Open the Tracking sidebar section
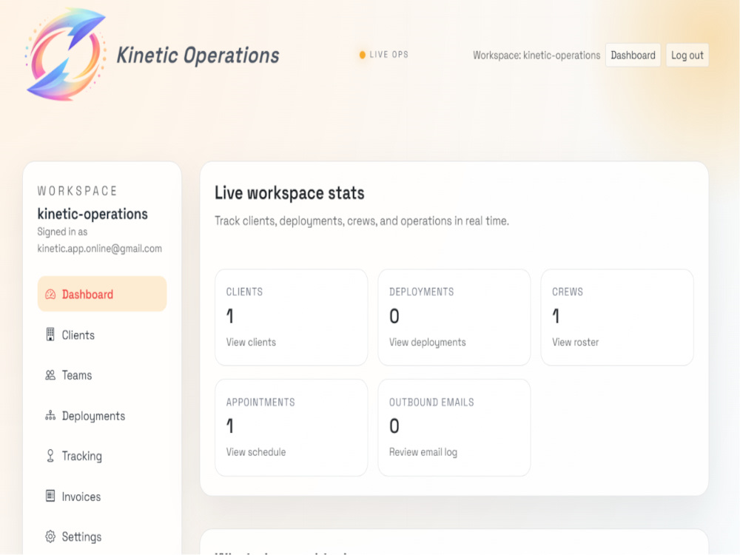Viewport: 740px width, 555px height. click(x=102, y=456)
